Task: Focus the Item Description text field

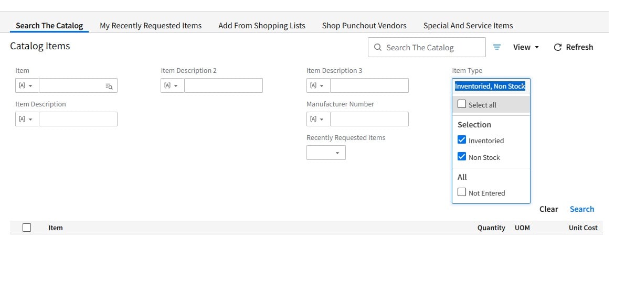Action: pyautogui.click(x=78, y=120)
